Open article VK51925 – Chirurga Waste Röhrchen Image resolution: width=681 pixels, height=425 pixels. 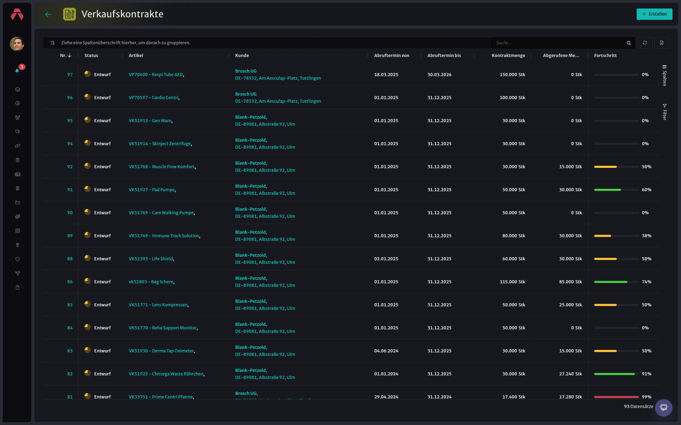pos(166,374)
